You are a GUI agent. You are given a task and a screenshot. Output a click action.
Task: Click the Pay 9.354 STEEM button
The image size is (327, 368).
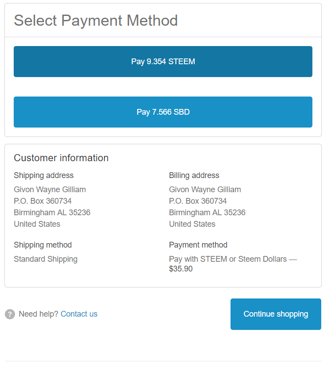click(163, 62)
